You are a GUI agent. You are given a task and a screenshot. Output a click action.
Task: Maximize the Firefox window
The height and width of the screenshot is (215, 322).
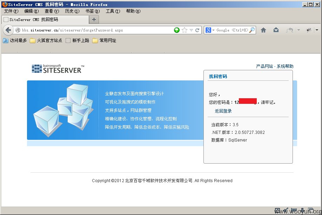coord(311,4)
